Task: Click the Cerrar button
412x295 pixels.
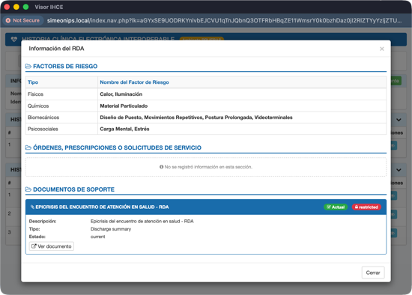Action: (x=373, y=273)
